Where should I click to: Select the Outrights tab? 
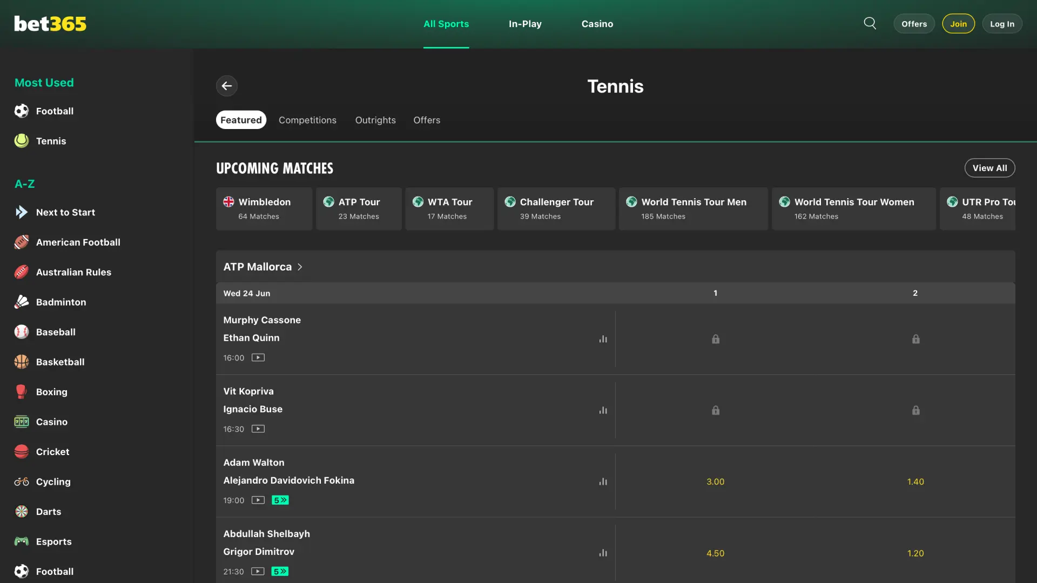point(375,120)
